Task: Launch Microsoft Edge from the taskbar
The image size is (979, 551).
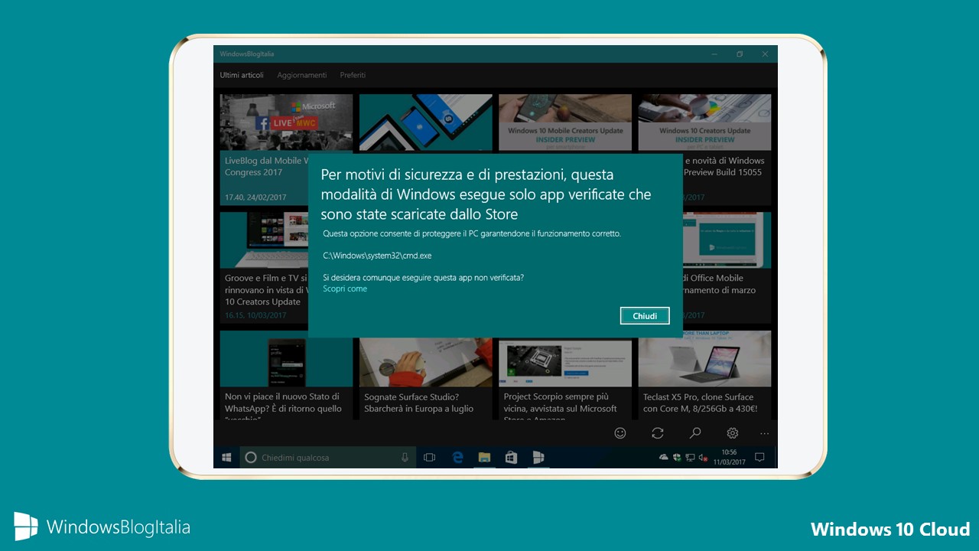Action: pyautogui.click(x=458, y=458)
